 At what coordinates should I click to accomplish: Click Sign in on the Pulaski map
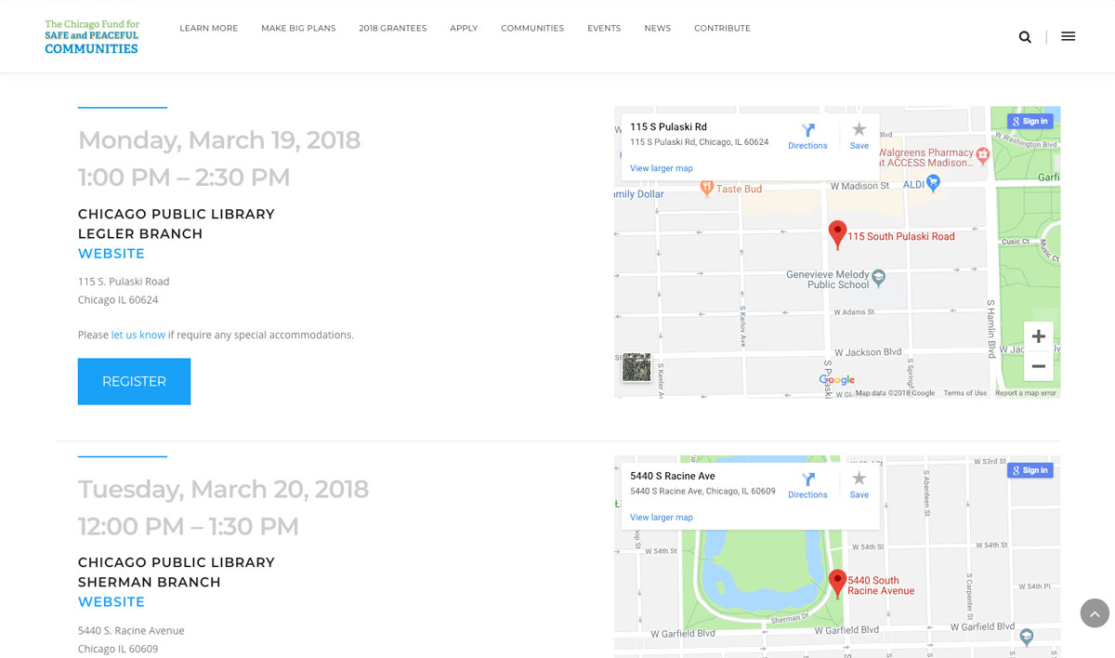(1030, 121)
